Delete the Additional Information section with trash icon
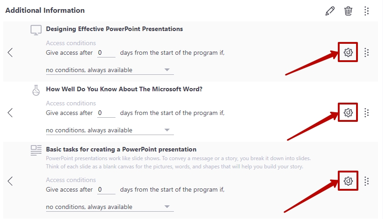Image resolution: width=383 pixels, height=219 pixels. [348, 11]
